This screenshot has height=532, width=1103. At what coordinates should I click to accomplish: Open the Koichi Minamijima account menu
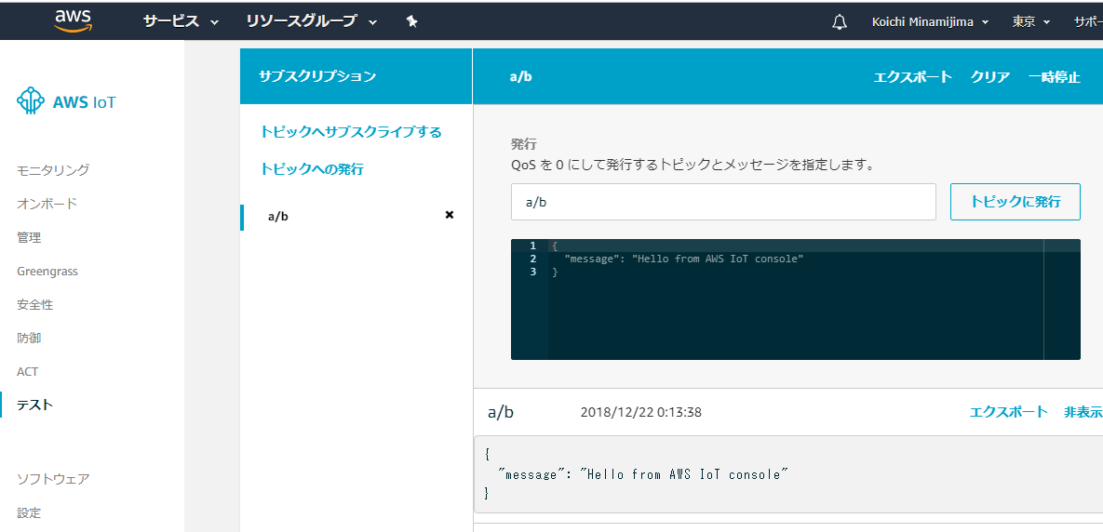click(931, 21)
